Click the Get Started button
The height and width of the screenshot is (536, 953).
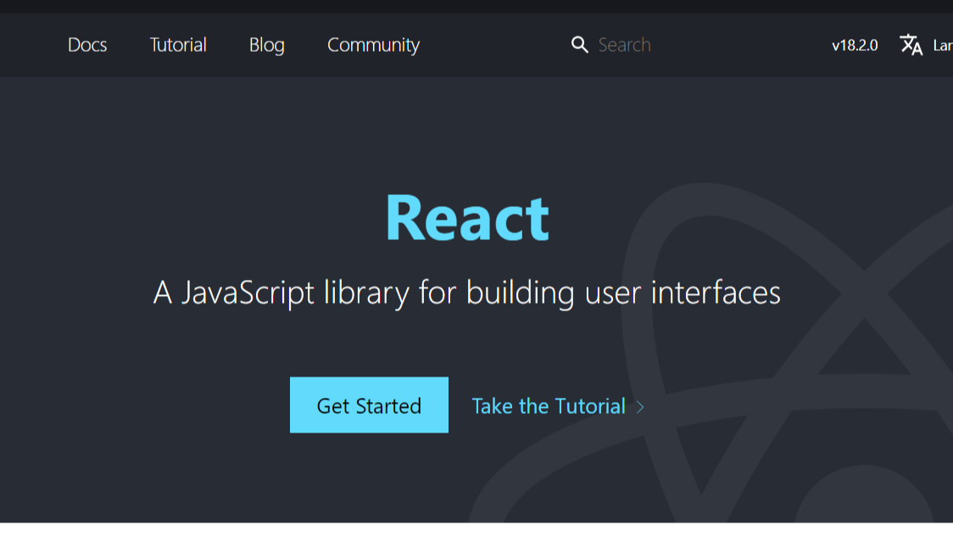coord(369,405)
